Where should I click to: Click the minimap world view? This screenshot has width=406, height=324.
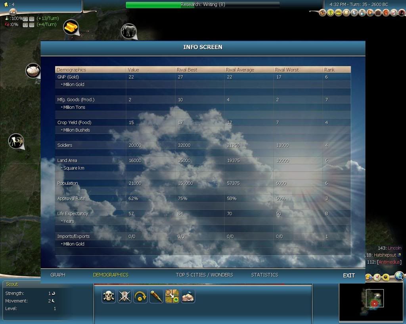[372, 302]
